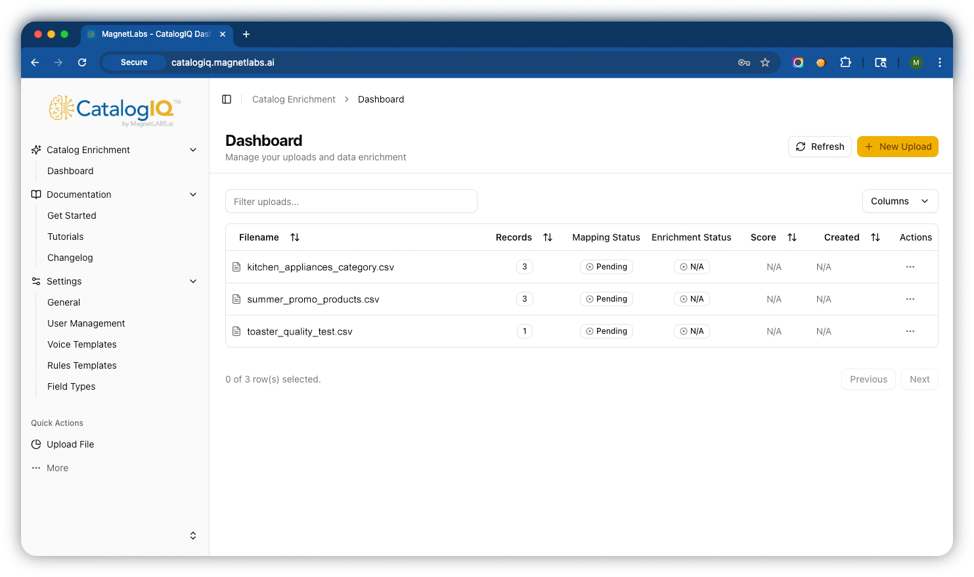
Task: Click the cookie extension icon
Action: tap(821, 63)
